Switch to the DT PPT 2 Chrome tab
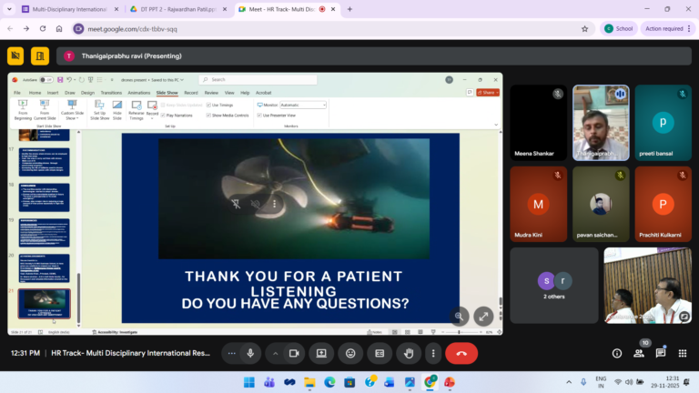The image size is (699, 393). 179,9
